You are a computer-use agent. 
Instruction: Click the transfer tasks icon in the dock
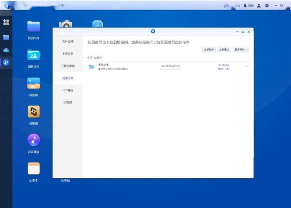[6, 62]
